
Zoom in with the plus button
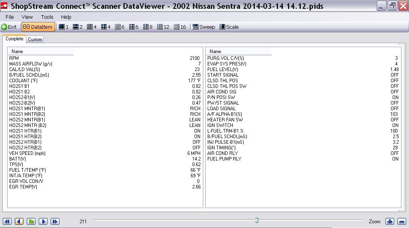tap(390, 222)
